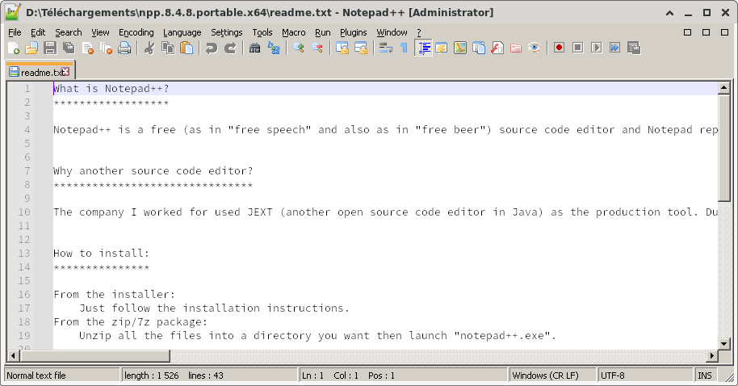Toggle synchronized vertical scrolling
This screenshot has height=386, width=738.
tap(342, 48)
